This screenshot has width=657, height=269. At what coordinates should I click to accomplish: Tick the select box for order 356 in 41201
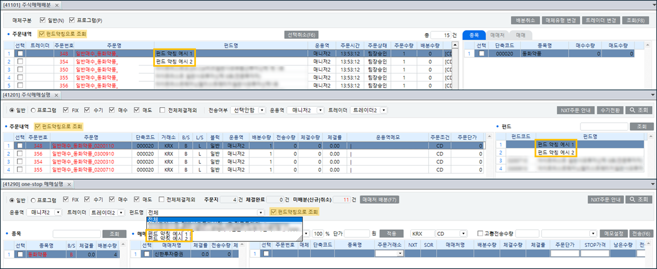[19, 153]
